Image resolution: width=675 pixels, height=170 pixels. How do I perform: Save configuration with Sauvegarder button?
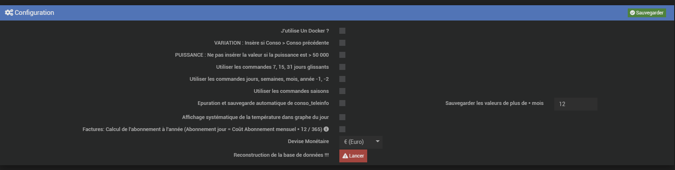coord(646,13)
